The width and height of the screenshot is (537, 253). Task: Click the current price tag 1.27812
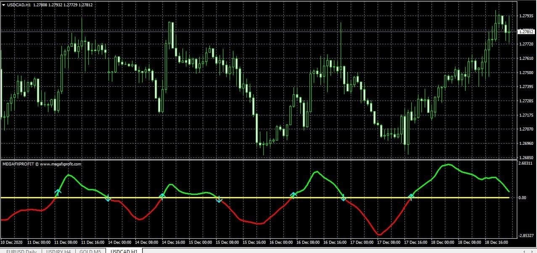click(526, 31)
